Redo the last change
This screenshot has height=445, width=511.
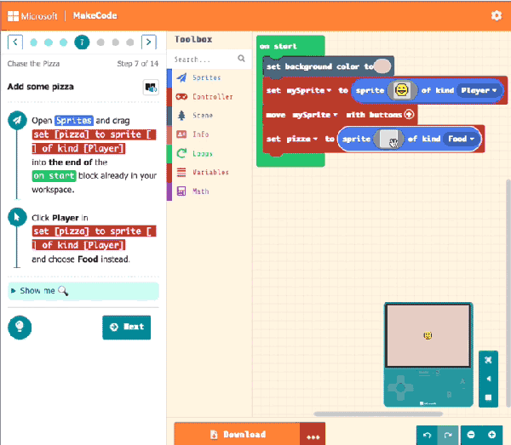pos(448,435)
